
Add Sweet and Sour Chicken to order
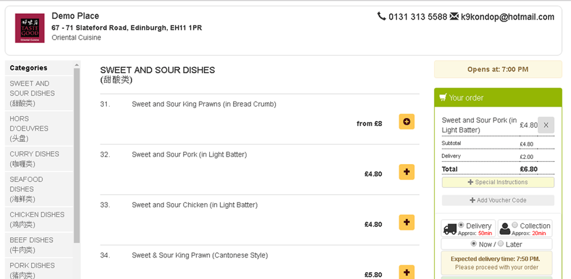[407, 222]
